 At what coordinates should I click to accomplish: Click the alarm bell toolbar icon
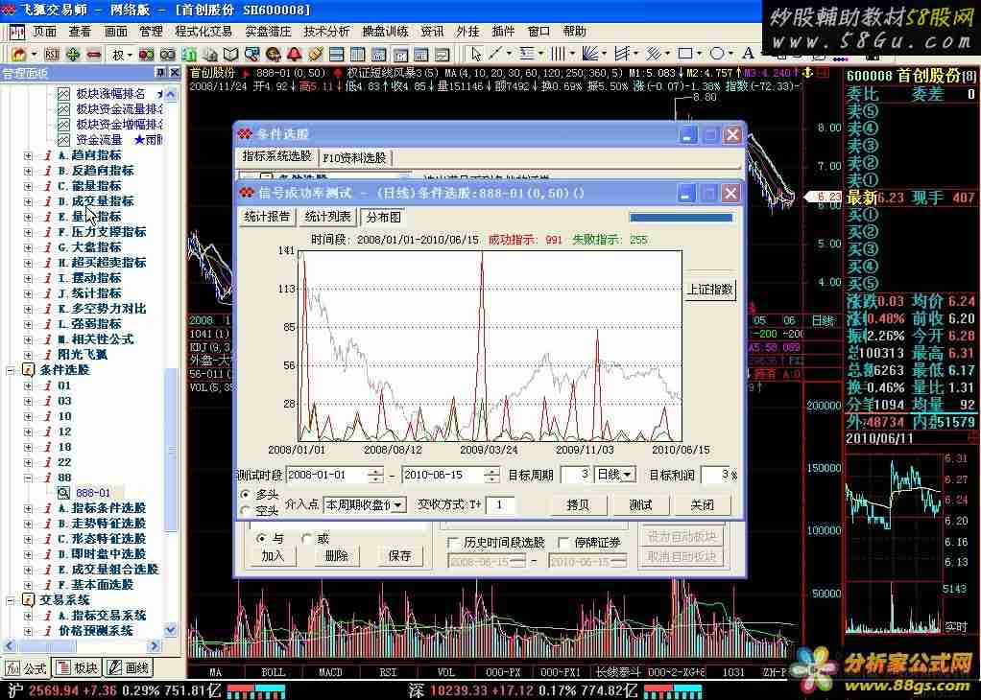click(294, 55)
